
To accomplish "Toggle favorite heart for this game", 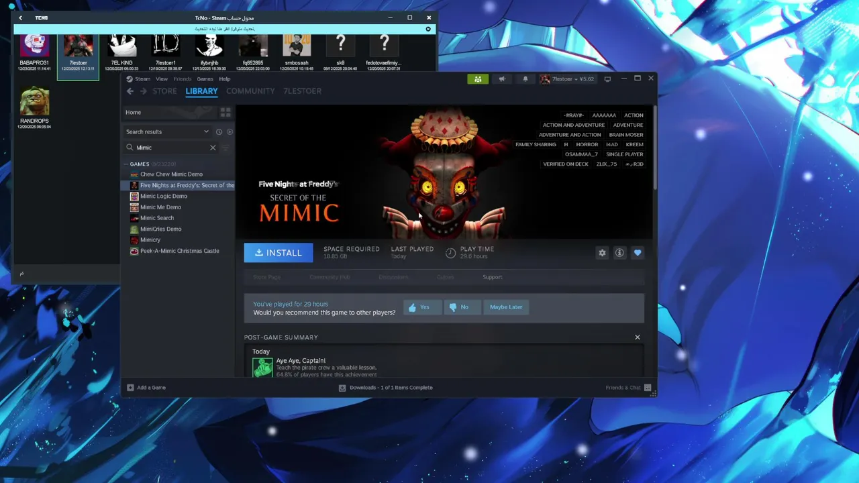I will [x=638, y=253].
